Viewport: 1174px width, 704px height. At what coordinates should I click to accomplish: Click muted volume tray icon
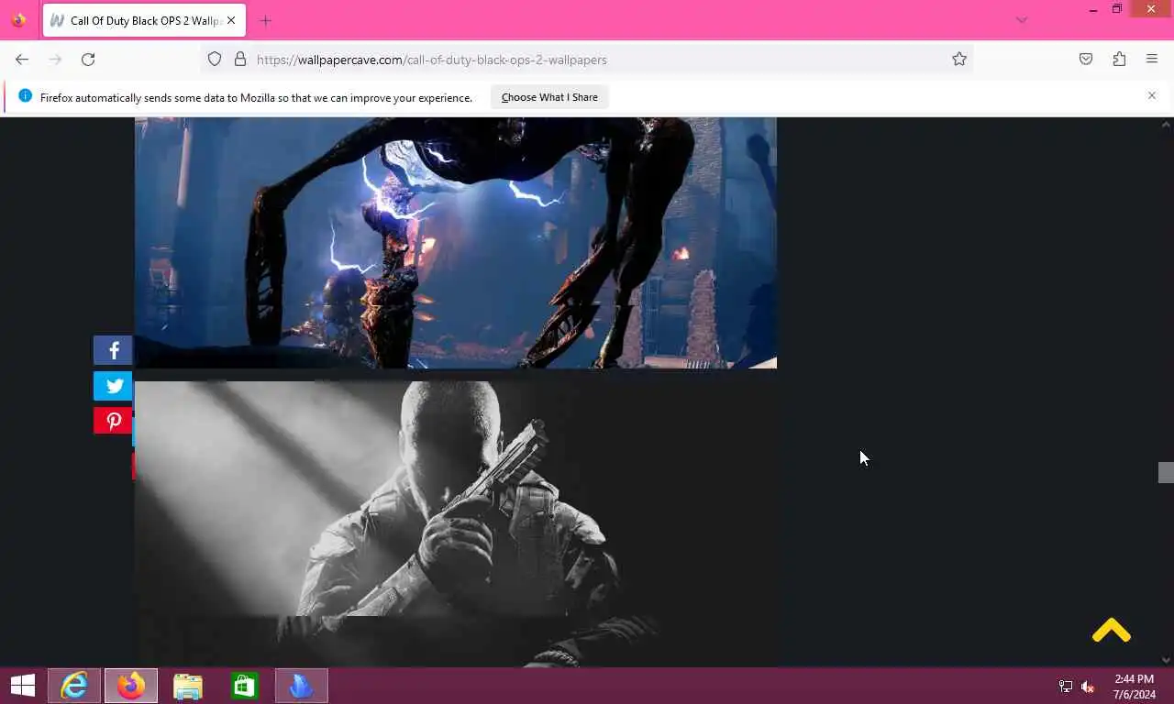coord(1088,687)
